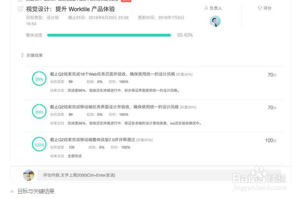
Task: Open key result 截止Q2结束完成移动端整体改版7.0并评审通过
Action: pos(93,140)
